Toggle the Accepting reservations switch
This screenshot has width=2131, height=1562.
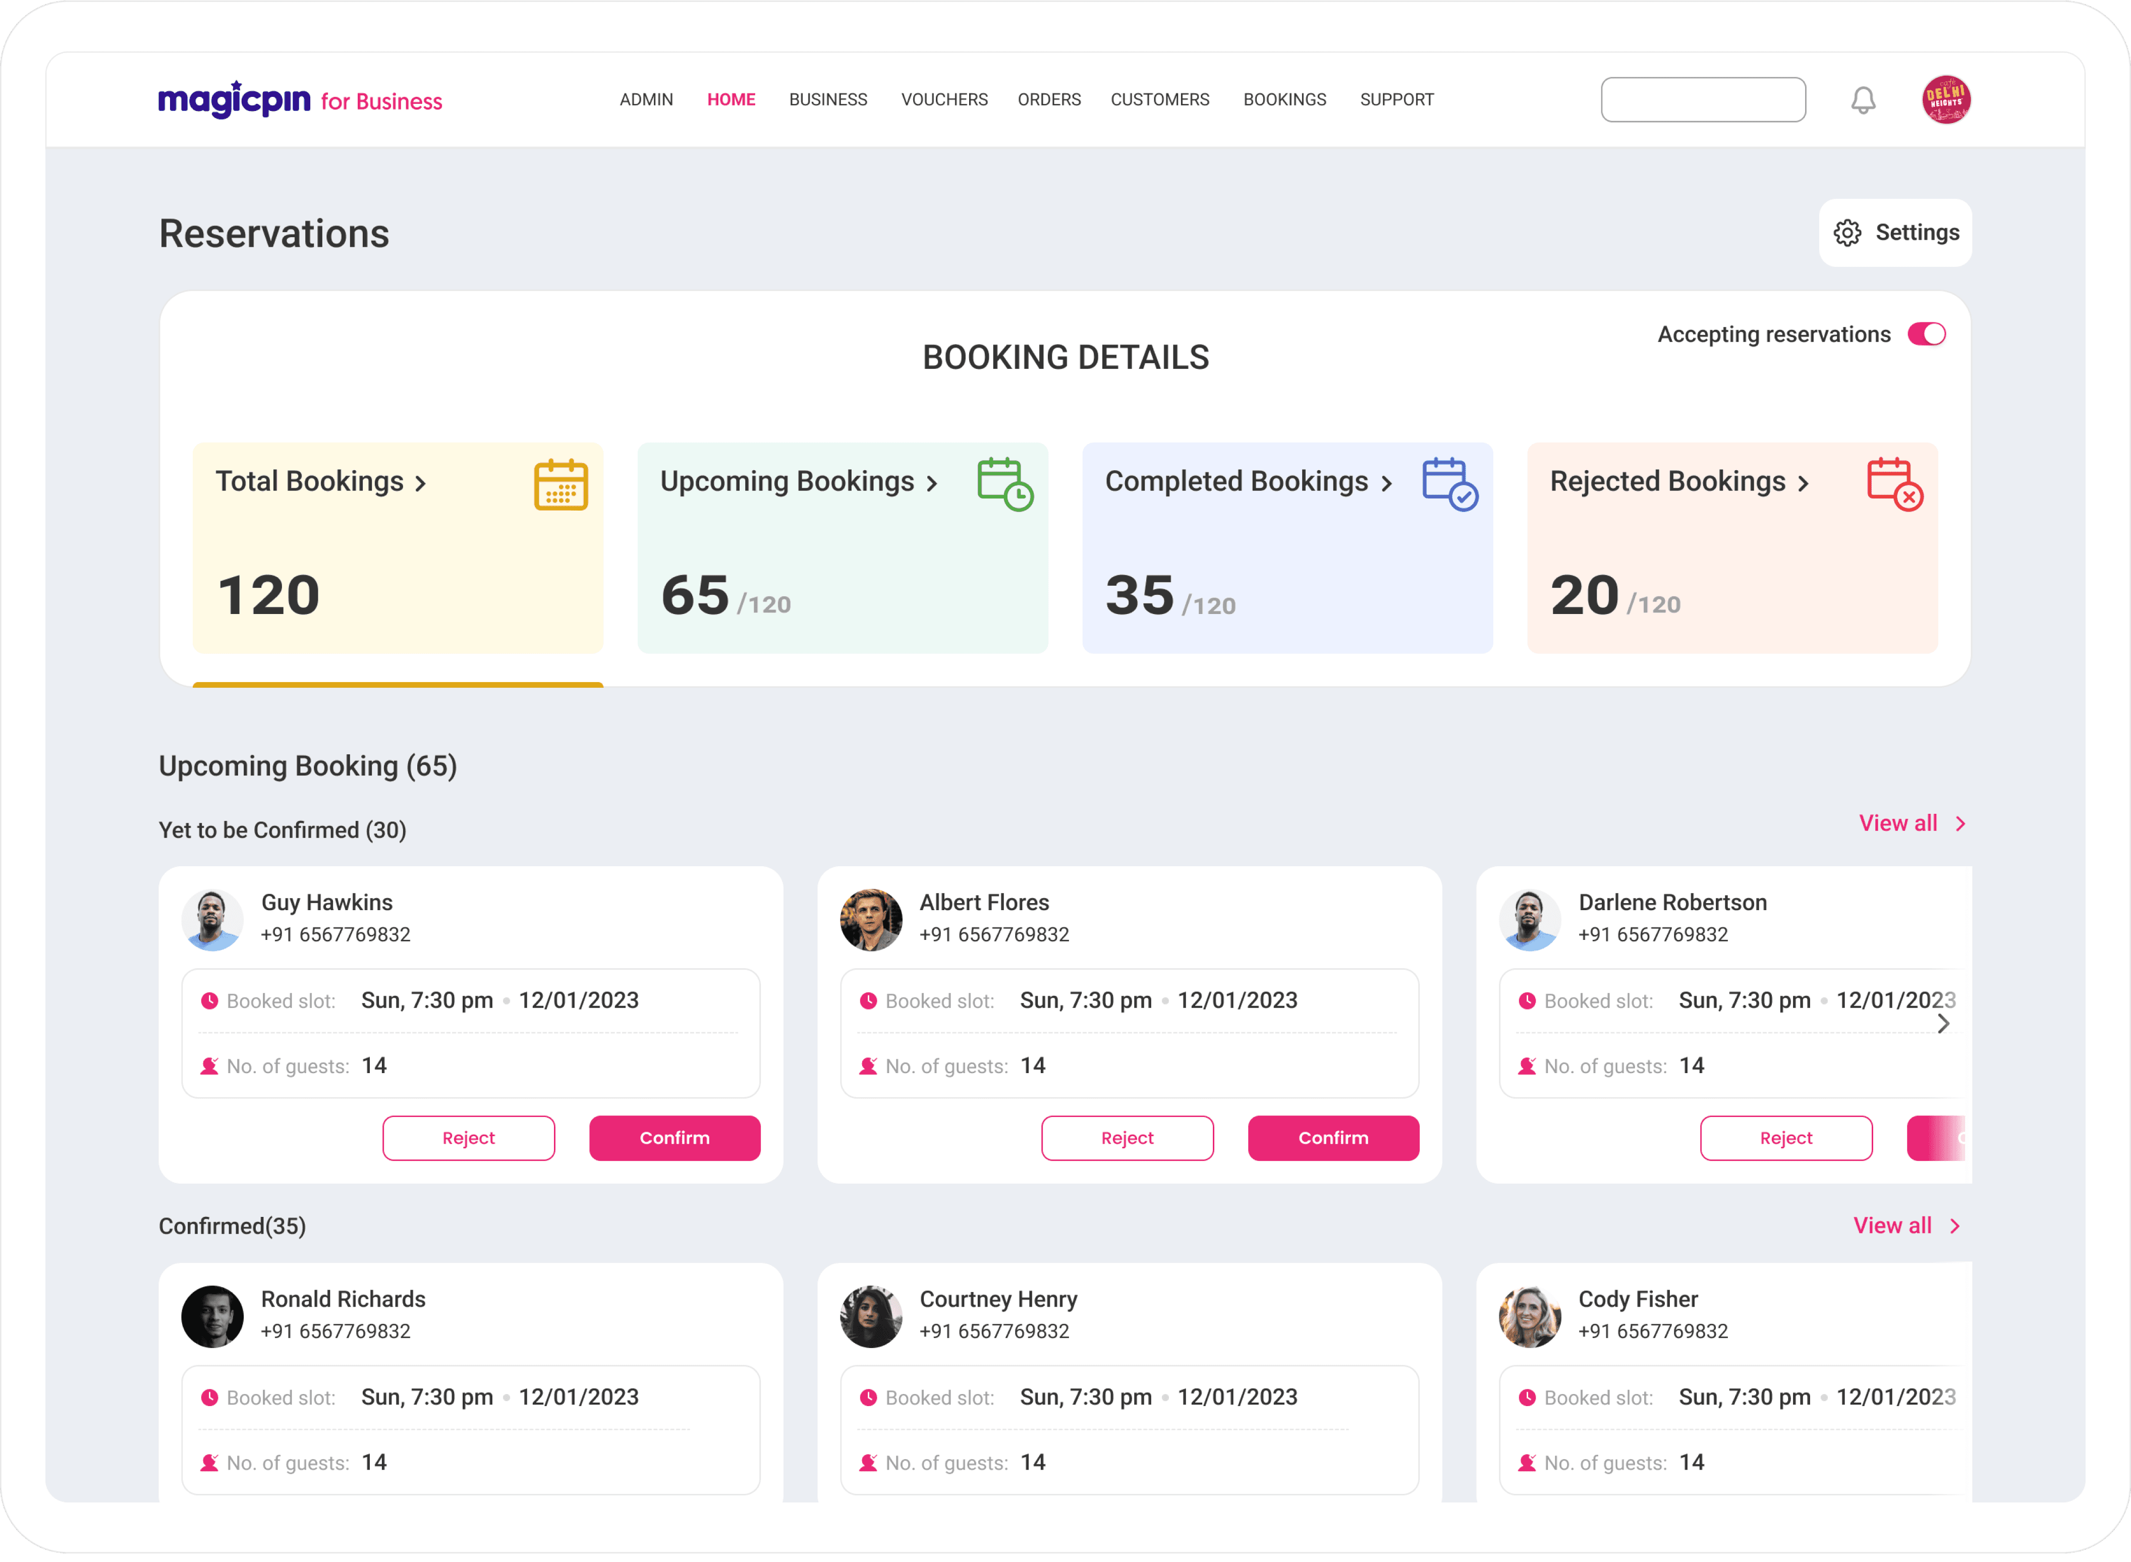click(1926, 334)
